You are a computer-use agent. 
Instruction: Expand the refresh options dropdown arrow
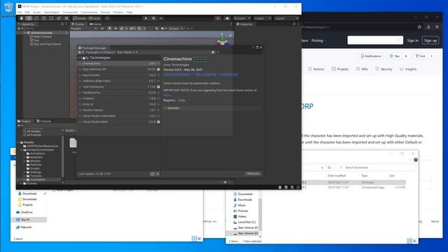coord(157,174)
